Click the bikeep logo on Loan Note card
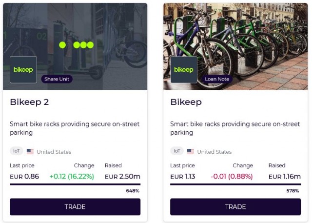 184,69
